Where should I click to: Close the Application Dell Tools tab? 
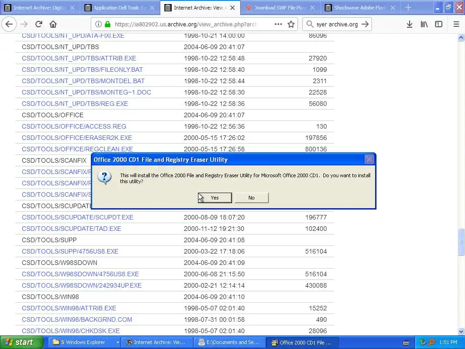(152, 8)
